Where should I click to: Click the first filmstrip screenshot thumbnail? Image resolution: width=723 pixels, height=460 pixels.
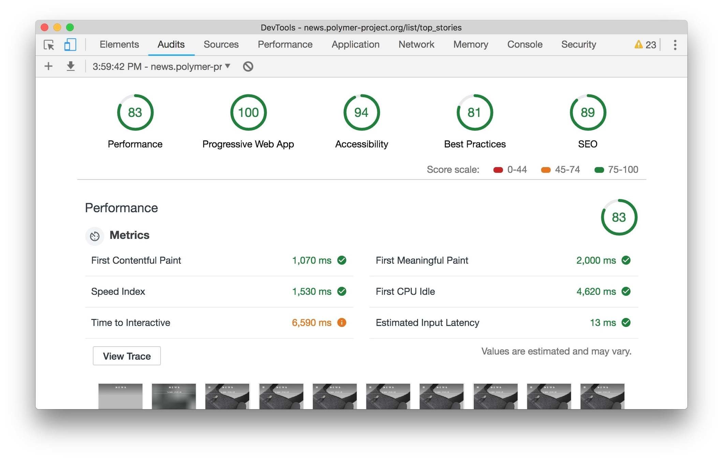click(120, 396)
